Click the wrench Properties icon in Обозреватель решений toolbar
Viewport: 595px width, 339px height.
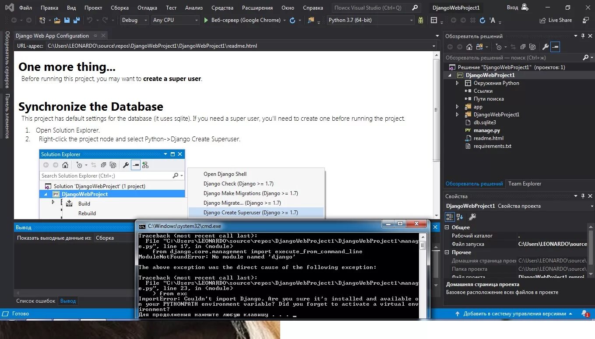[x=545, y=47]
